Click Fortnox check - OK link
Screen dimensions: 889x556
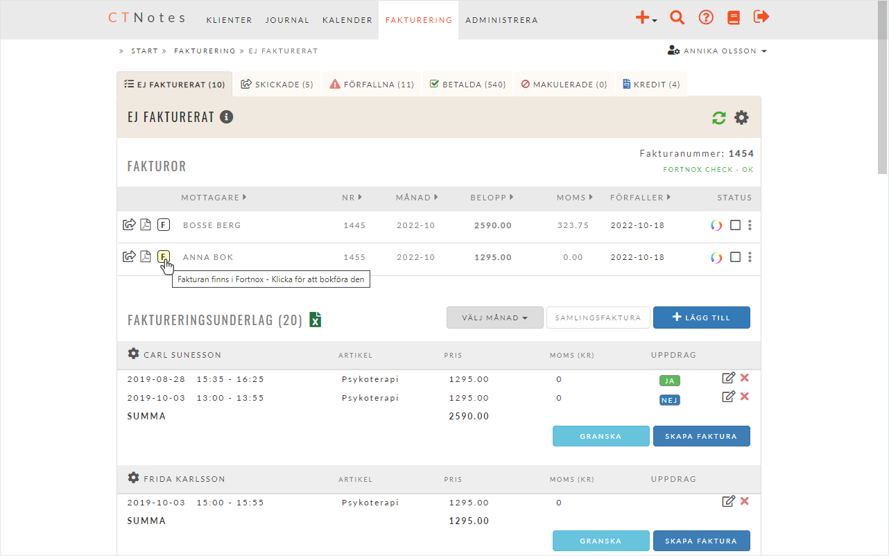708,170
